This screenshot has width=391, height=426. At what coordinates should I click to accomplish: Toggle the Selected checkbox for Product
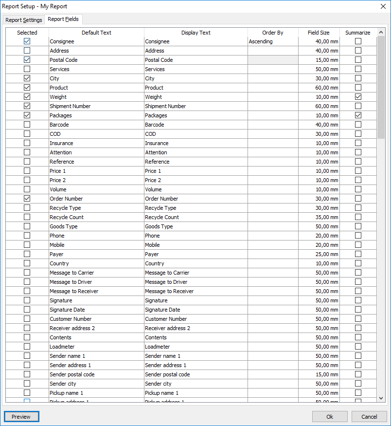(27, 88)
